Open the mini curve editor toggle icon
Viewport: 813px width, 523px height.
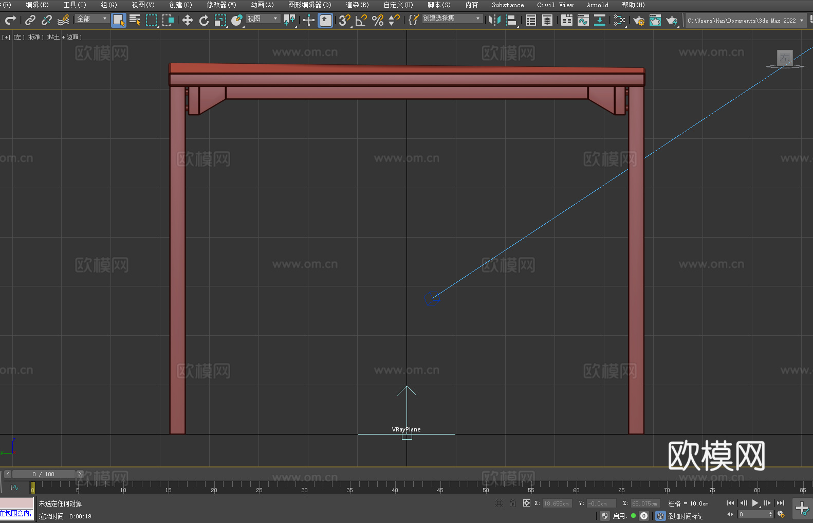coord(14,487)
